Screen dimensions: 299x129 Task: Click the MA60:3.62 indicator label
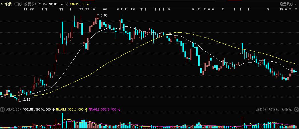point(78,4)
